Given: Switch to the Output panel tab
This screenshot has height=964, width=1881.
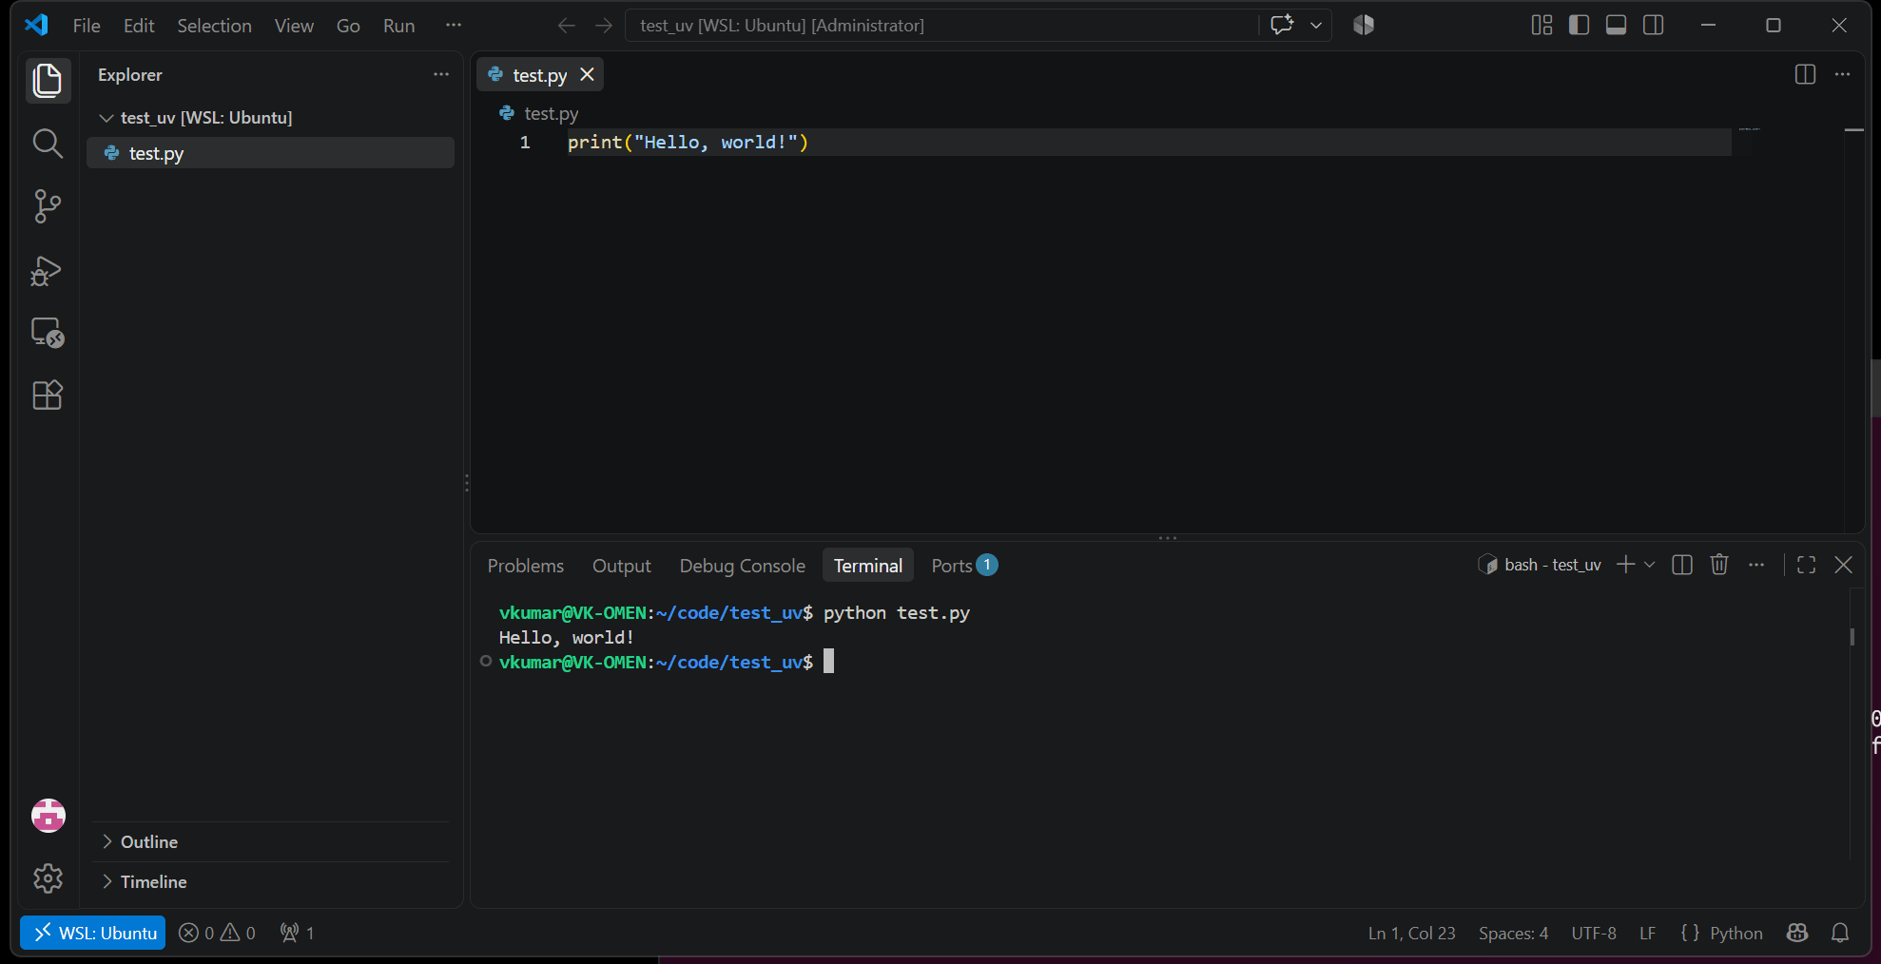Looking at the screenshot, I should click(622, 566).
